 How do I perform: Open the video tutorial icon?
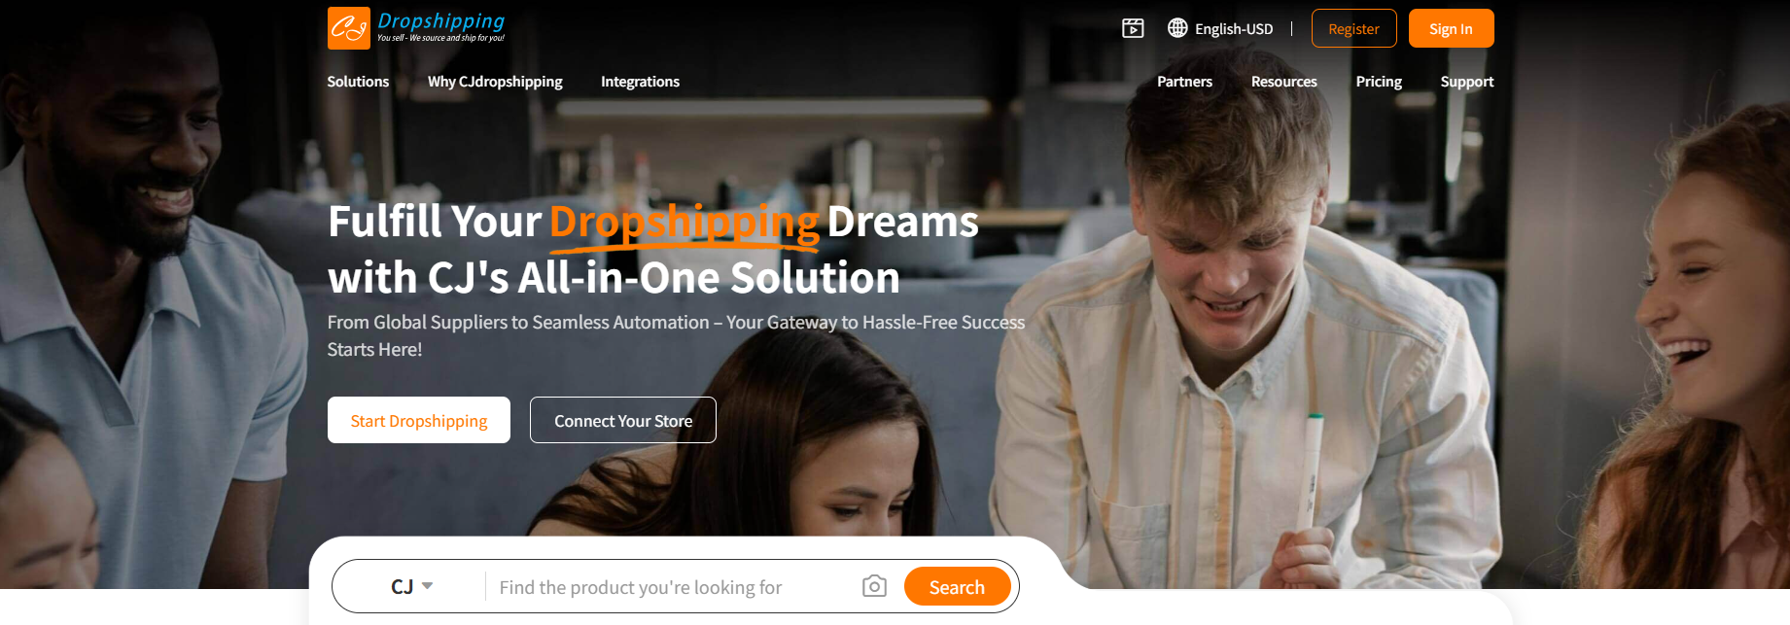(x=1133, y=28)
